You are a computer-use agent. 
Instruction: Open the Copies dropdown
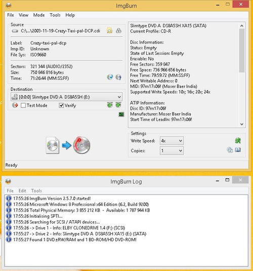(172, 151)
